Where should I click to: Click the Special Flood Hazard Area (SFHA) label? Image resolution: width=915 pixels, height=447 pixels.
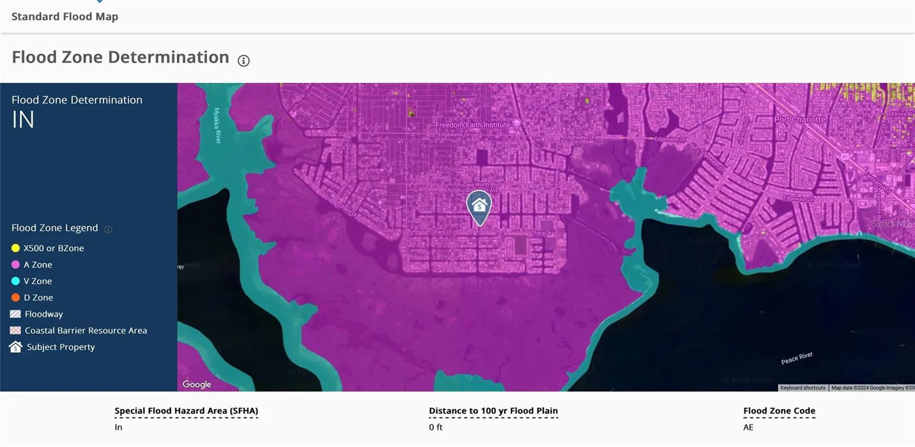pyautogui.click(x=186, y=410)
